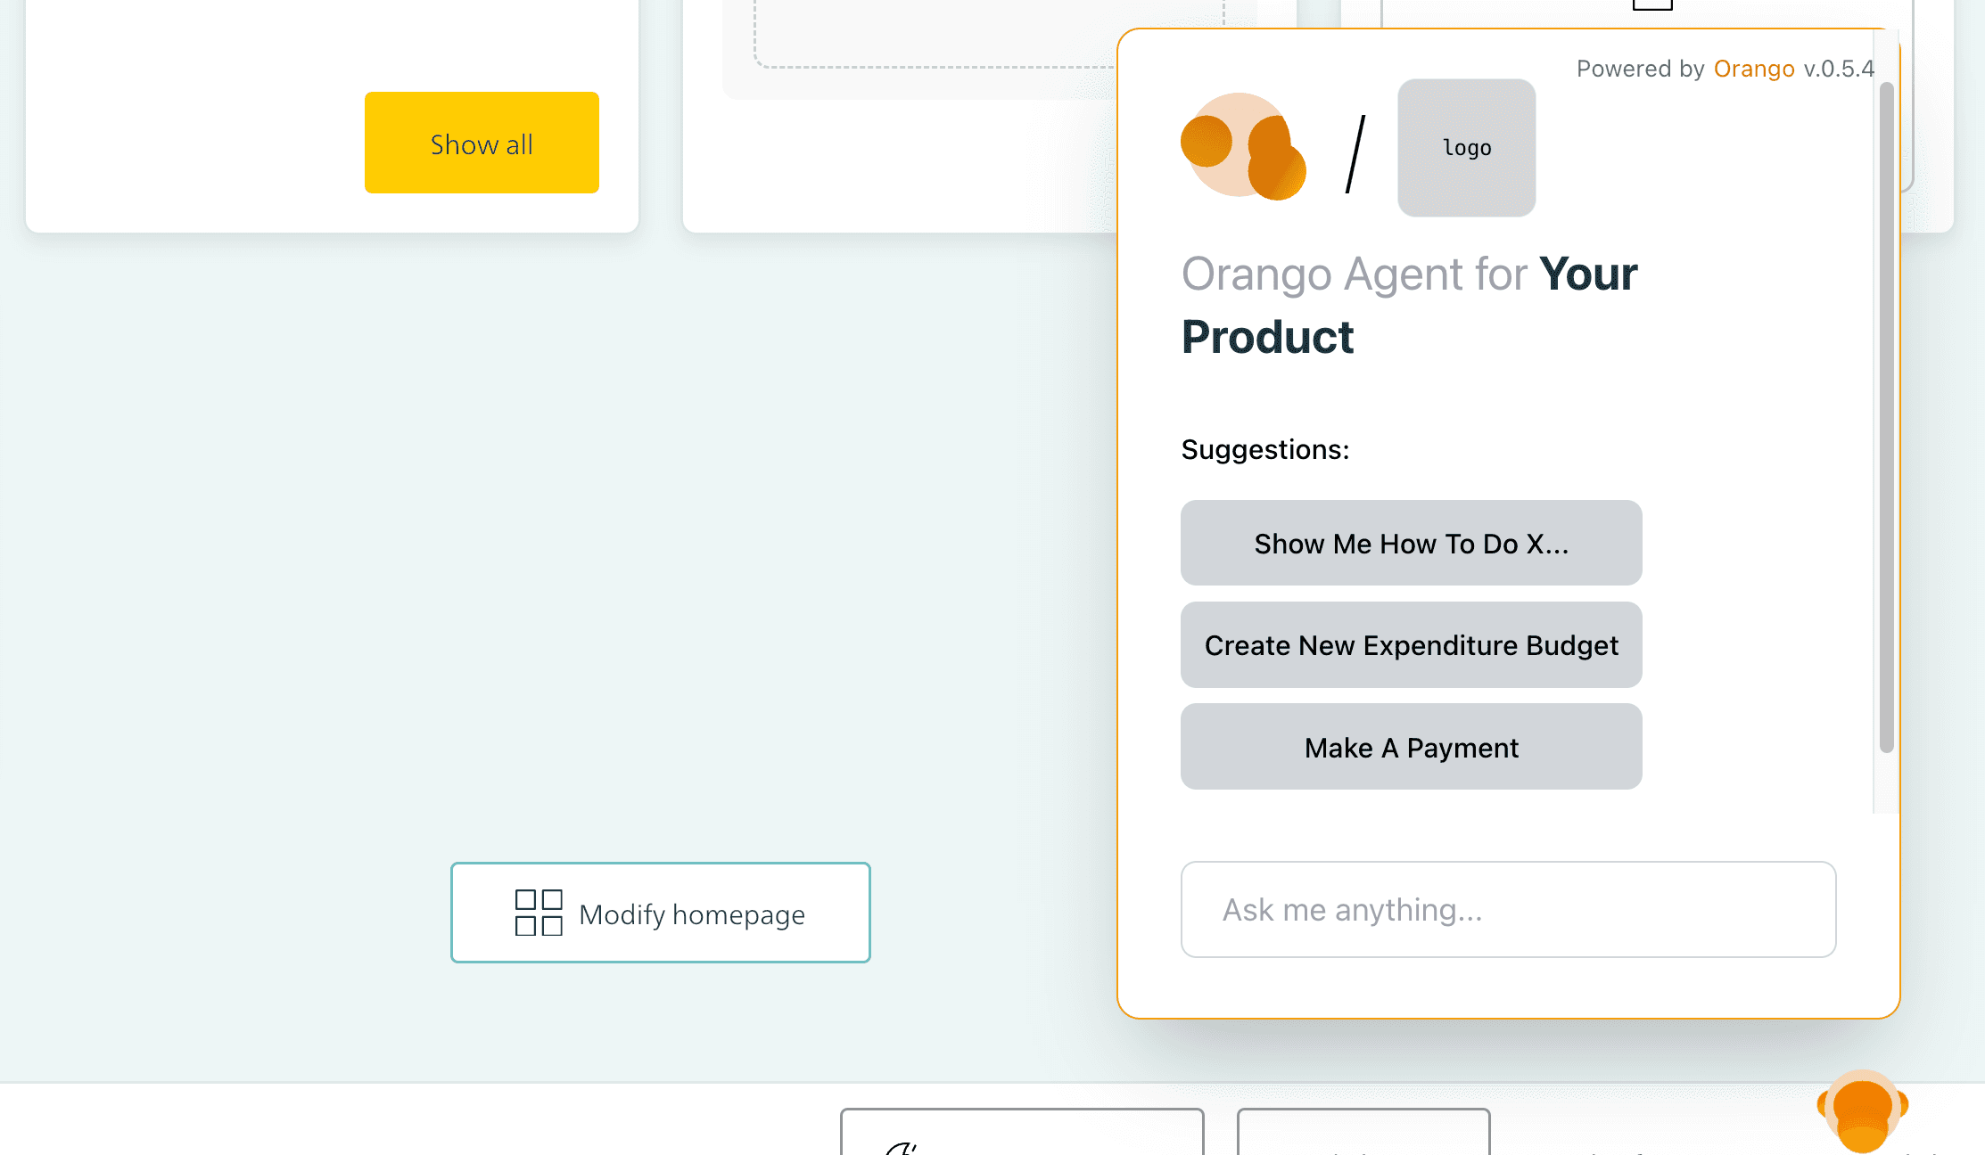The height and width of the screenshot is (1155, 1985).
Task: Click the Orango logo in the agent panel
Action: click(x=1243, y=146)
